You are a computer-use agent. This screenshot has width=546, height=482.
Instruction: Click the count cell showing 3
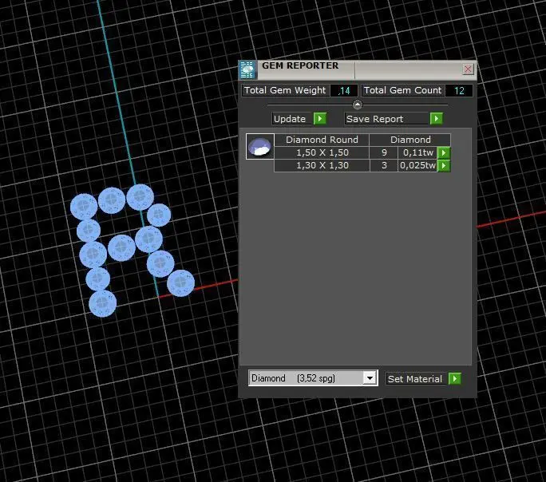(x=384, y=166)
